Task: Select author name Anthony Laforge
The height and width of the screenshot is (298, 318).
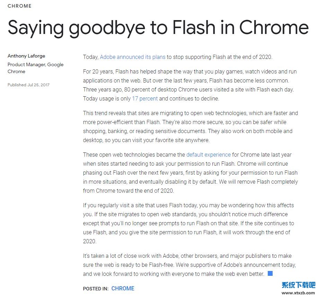Action: pyautogui.click(x=26, y=56)
